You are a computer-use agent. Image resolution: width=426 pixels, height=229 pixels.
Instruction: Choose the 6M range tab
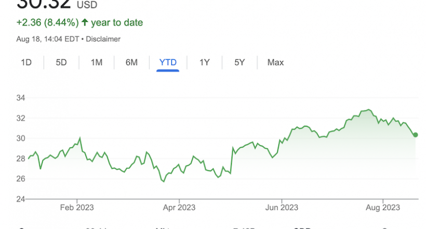click(131, 62)
